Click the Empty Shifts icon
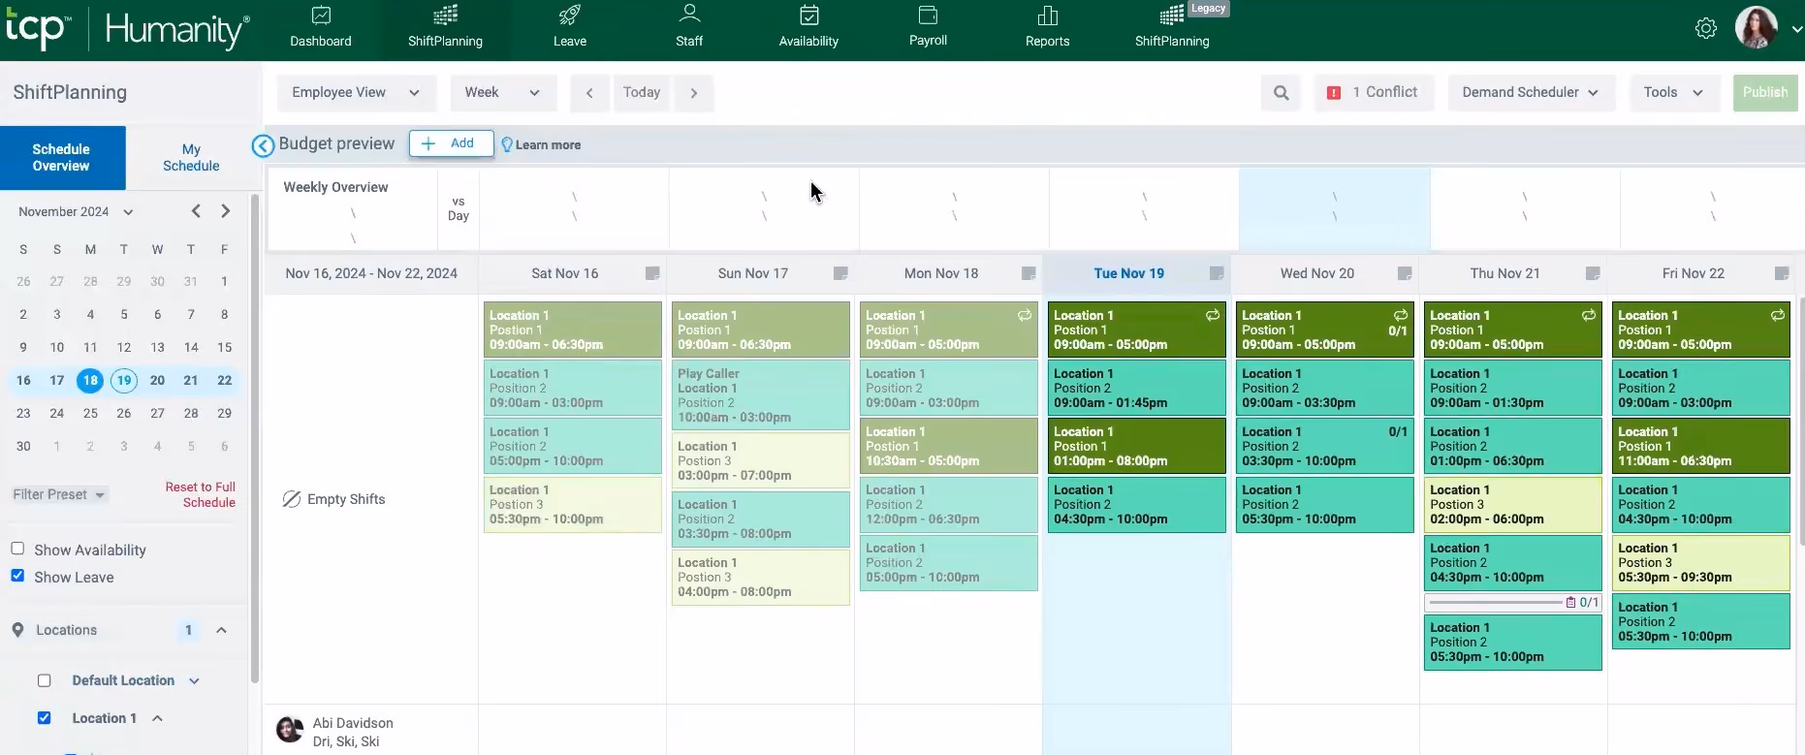 (x=292, y=499)
